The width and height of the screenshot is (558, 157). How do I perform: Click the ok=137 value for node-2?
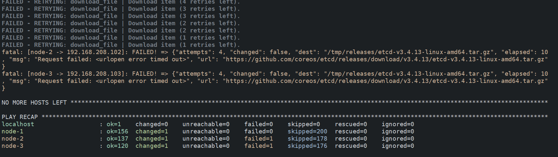[x=117, y=139]
